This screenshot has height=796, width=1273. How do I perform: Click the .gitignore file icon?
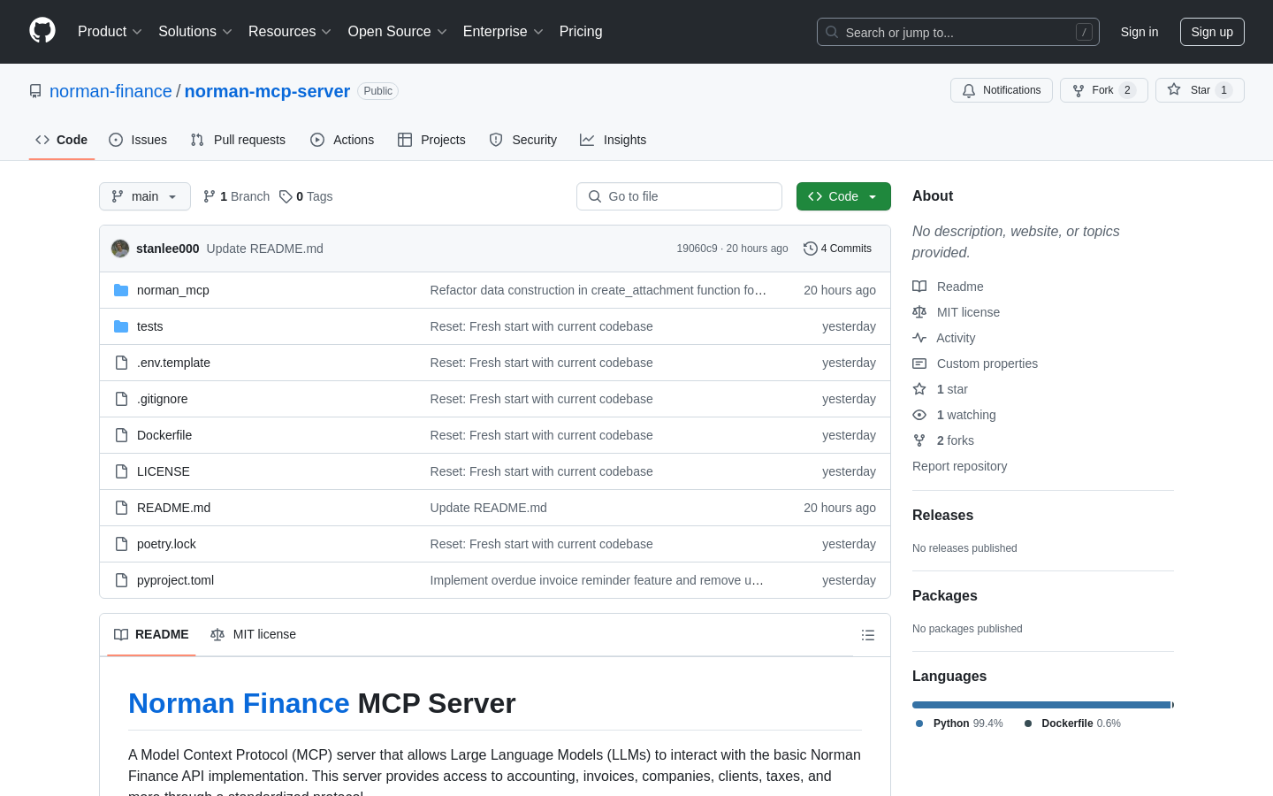[x=121, y=399]
